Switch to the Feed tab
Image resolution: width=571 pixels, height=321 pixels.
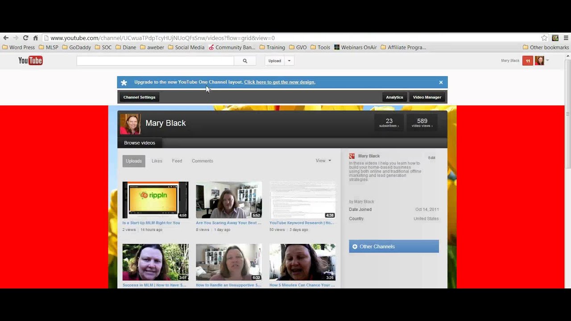click(177, 161)
